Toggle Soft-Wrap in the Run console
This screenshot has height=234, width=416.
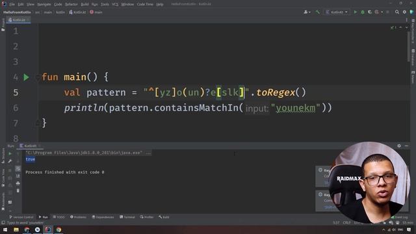18,168
